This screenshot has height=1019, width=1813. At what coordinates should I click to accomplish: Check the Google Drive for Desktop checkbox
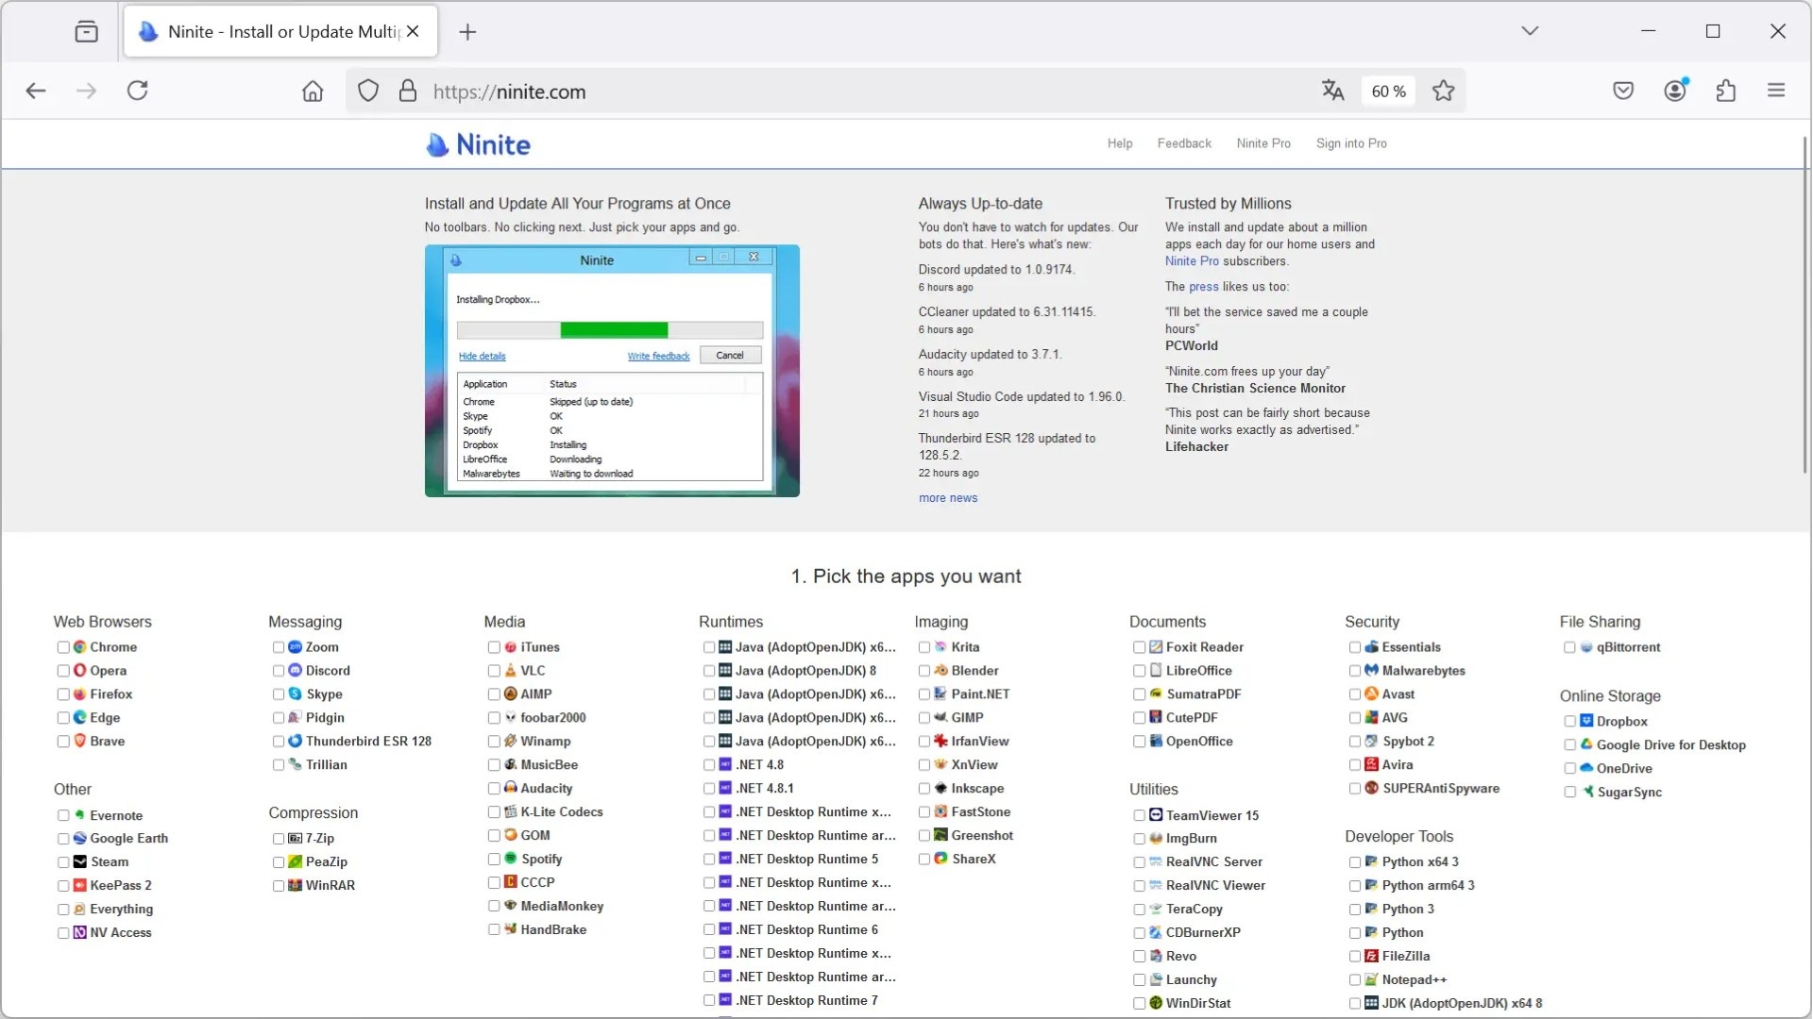[x=1569, y=745]
